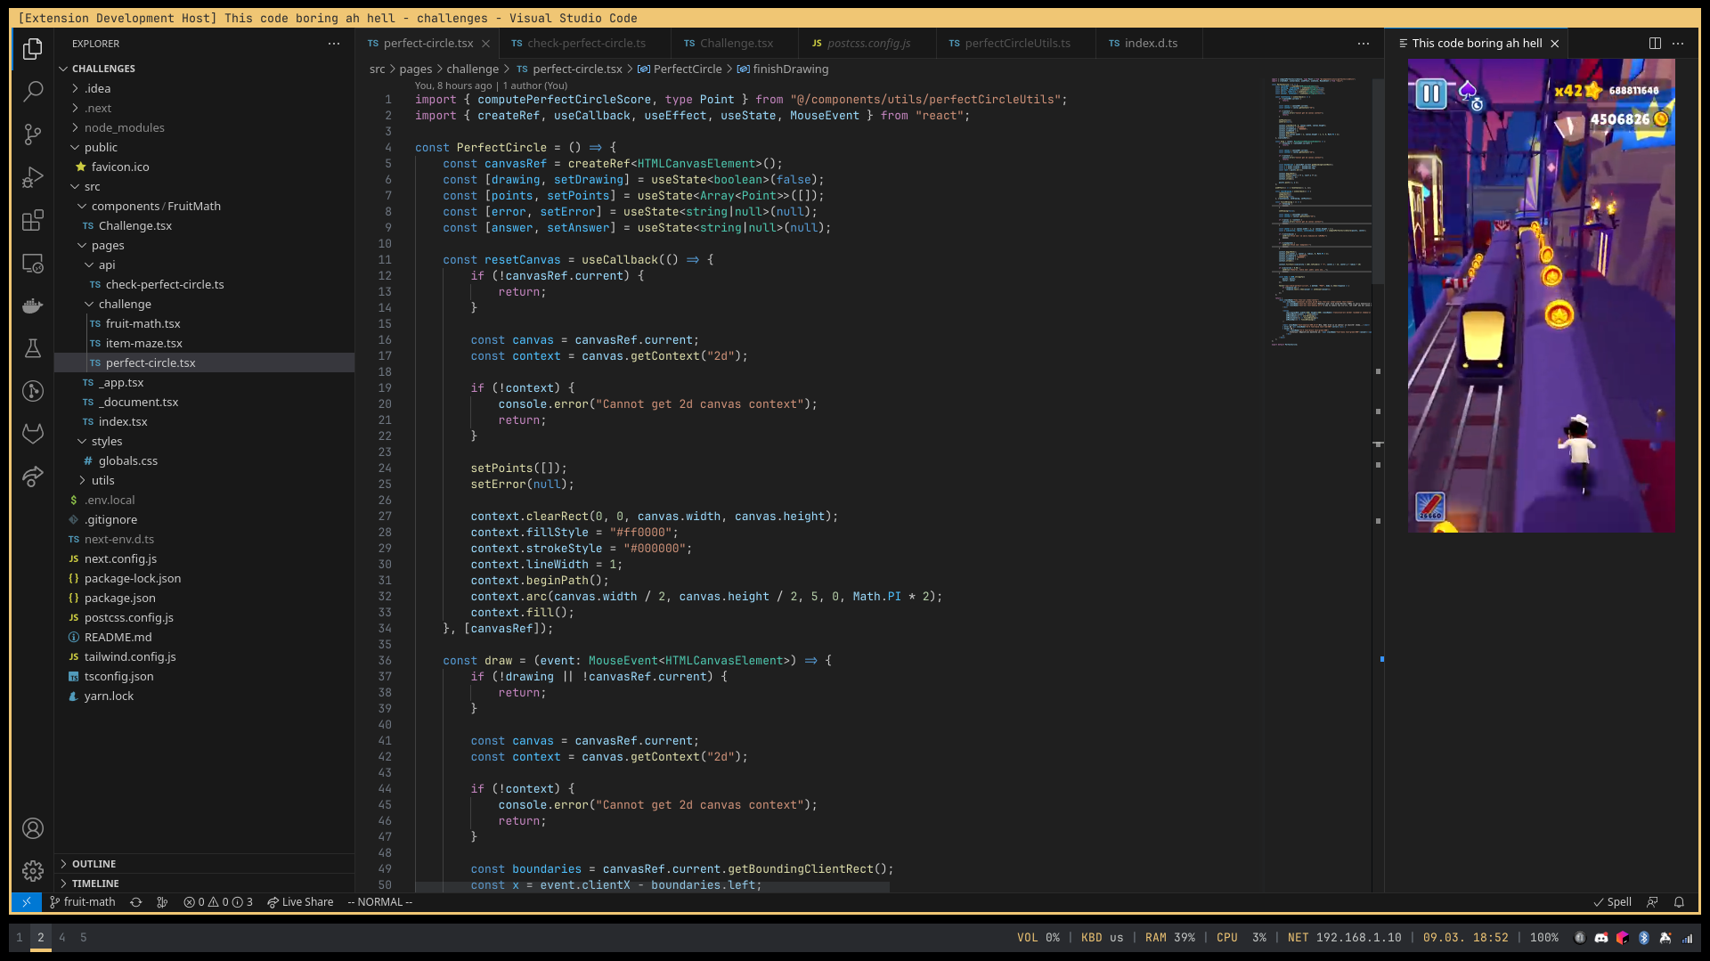Expand the OUTLINE section

click(94, 864)
